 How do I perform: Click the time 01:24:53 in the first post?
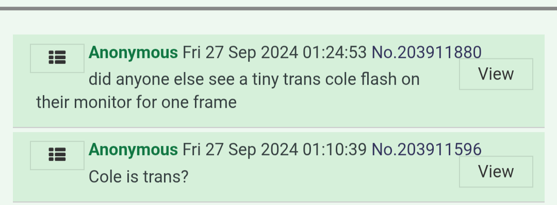(334, 52)
